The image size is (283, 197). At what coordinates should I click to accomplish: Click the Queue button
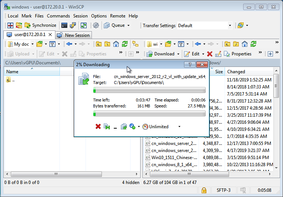coord(114,25)
